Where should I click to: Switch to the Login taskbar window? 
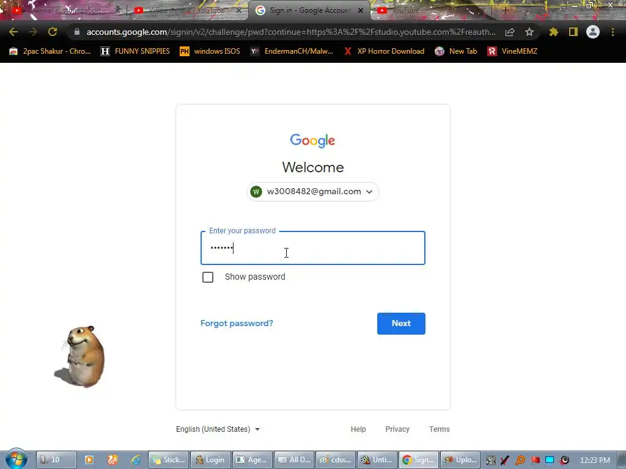[210, 460]
